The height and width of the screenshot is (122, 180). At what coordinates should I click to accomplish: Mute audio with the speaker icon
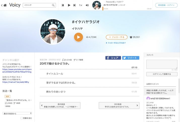click(87, 5)
